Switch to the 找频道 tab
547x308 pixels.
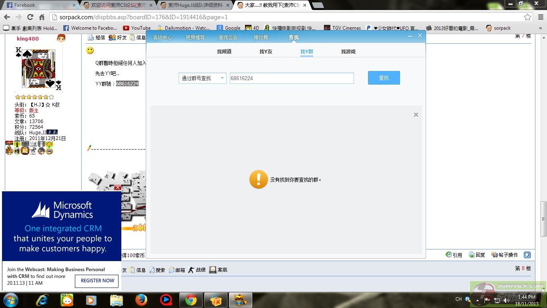224,51
